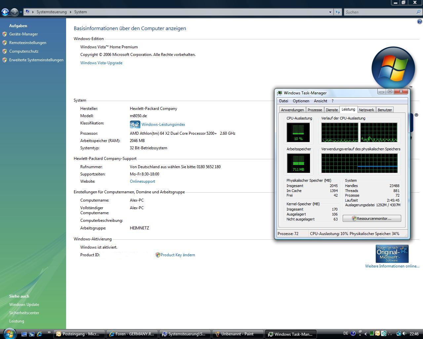Open the ? help menu in Task-Manager
This screenshot has height=339, width=423.
pyautogui.click(x=333, y=101)
